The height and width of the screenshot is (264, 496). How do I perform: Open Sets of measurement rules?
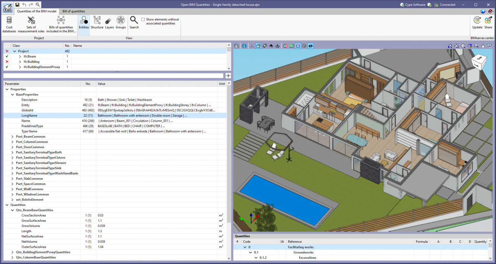click(31, 24)
